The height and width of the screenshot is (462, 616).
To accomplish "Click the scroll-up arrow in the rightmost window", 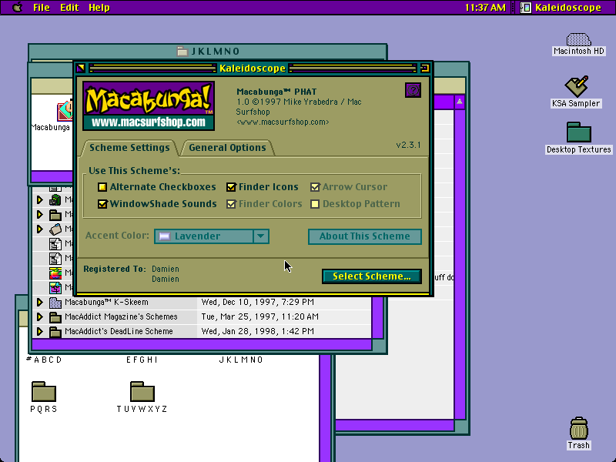I will point(459,102).
